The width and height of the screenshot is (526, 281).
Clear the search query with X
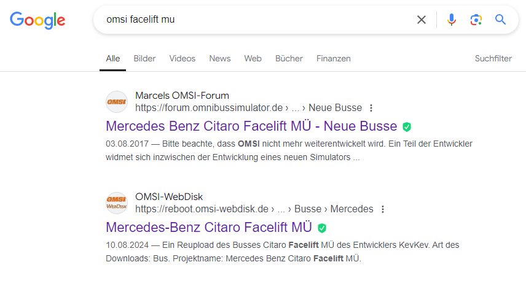(x=422, y=20)
